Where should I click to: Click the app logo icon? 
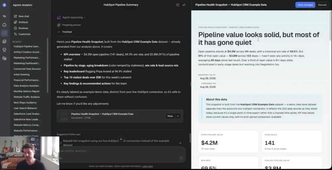pos(4,5)
